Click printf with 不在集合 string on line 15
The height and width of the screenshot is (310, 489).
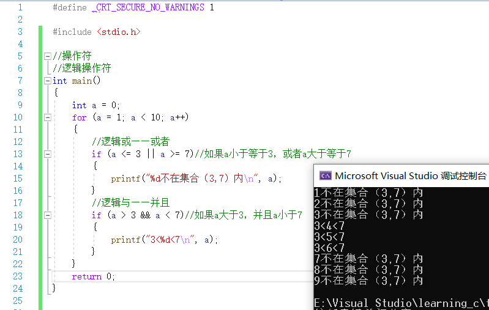[x=196, y=179]
